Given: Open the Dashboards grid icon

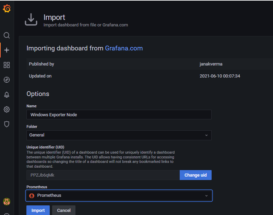Looking at the screenshot, I should (7, 65).
